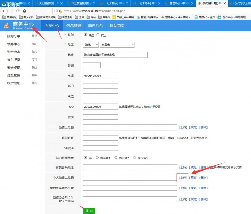Click the browser forward arrow
Screen dimensions: 251x214
(11, 11)
